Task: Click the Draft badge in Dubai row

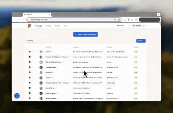Action: [136, 52]
